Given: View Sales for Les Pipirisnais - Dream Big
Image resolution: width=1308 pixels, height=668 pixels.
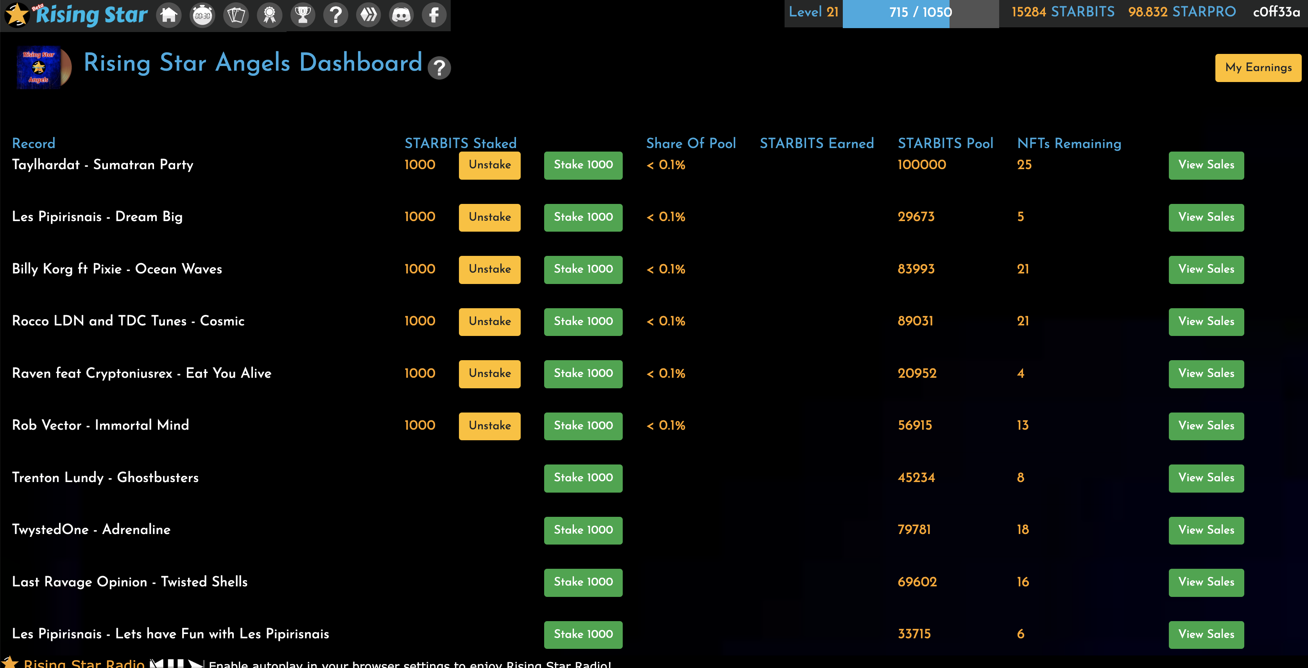Looking at the screenshot, I should pos(1206,217).
